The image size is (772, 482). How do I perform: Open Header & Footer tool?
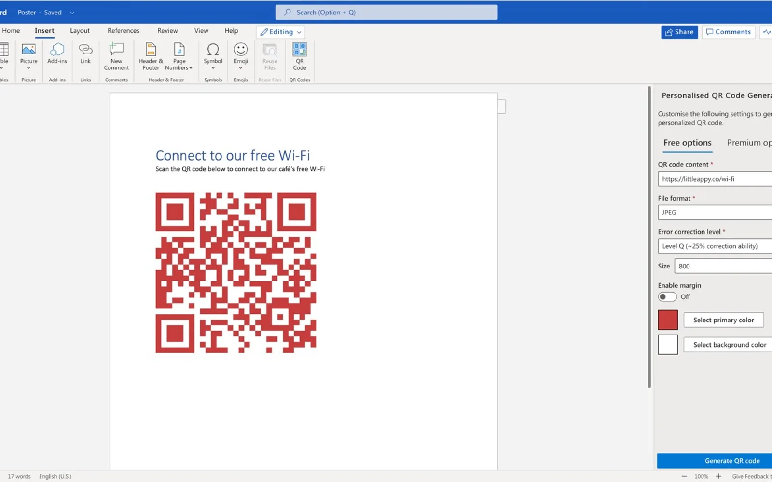point(151,56)
